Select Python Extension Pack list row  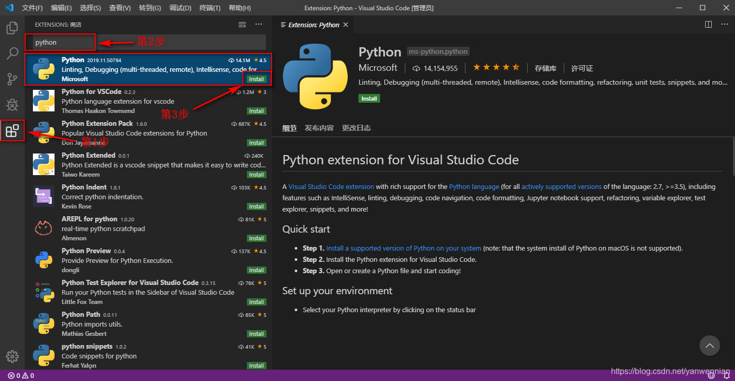[x=149, y=134]
